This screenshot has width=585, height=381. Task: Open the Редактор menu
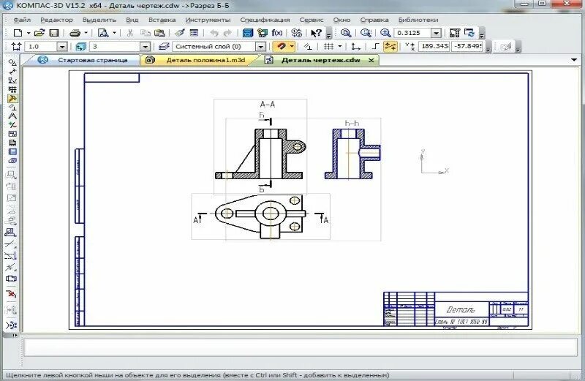click(x=56, y=20)
